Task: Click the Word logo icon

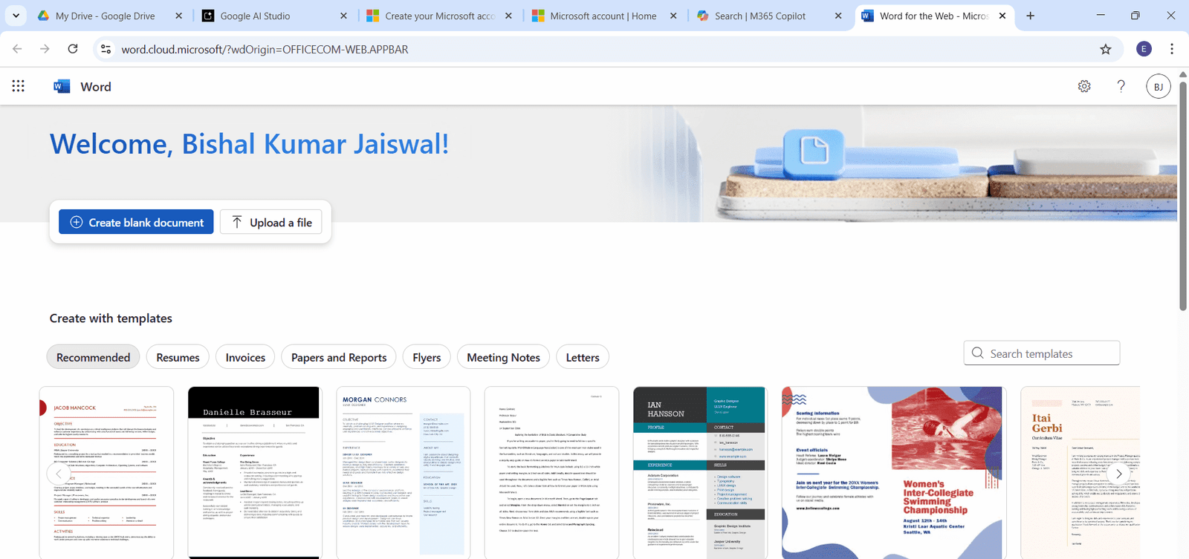Action: [62, 87]
